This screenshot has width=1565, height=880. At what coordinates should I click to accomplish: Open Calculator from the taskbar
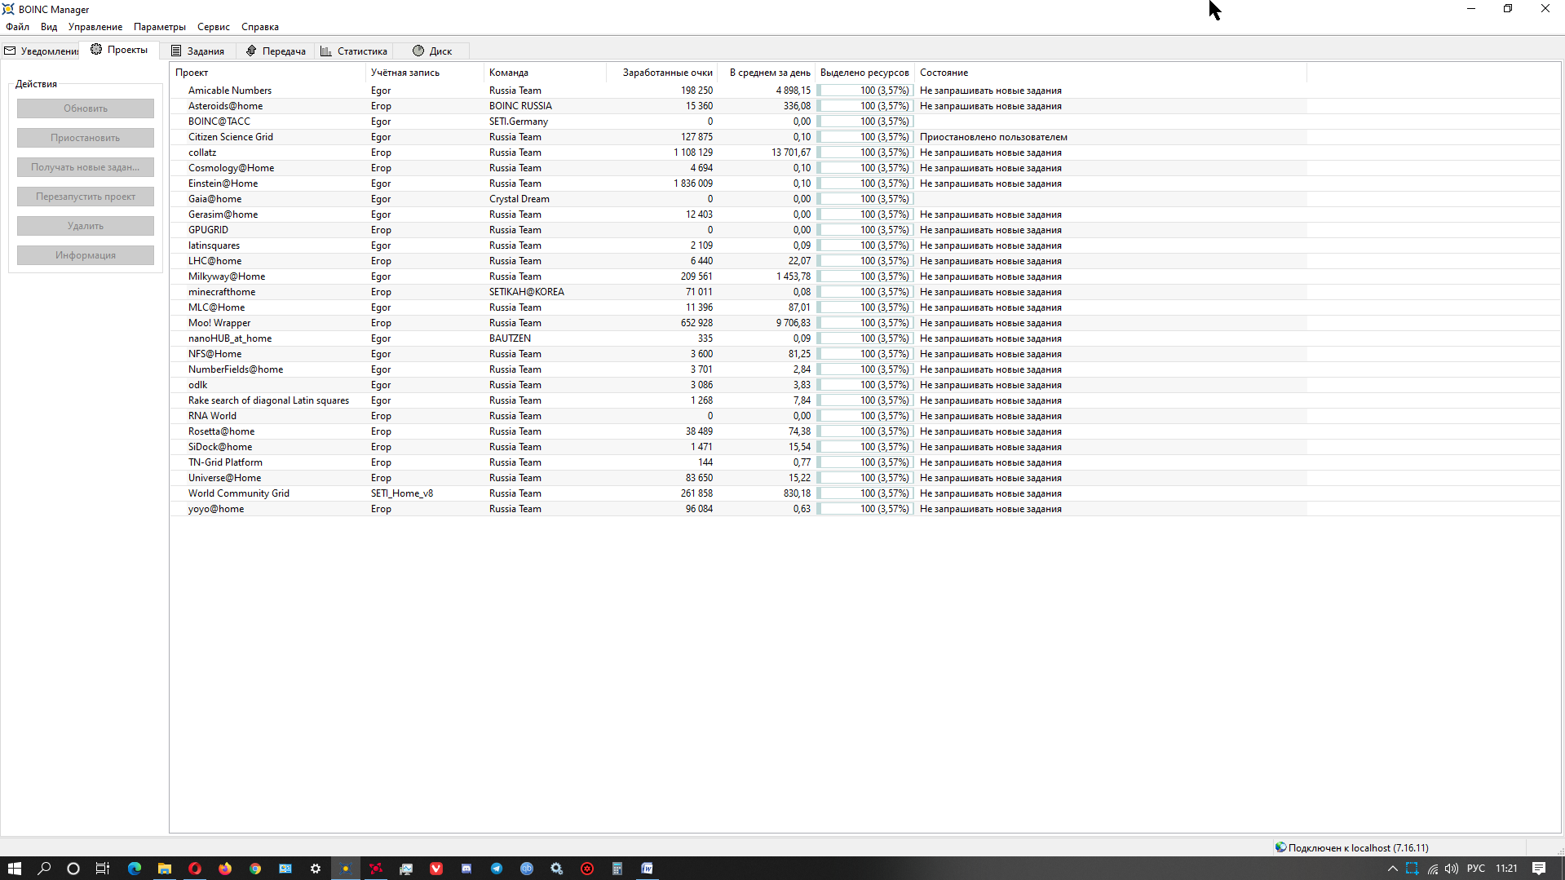coord(617,869)
